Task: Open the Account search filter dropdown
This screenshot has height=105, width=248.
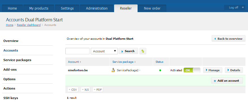Action: [104, 51]
